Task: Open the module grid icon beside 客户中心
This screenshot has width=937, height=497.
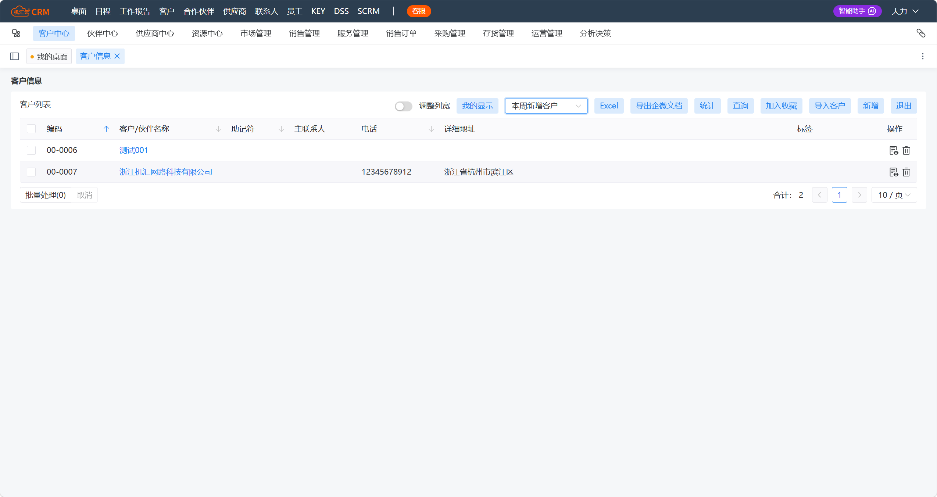Action: (16, 33)
